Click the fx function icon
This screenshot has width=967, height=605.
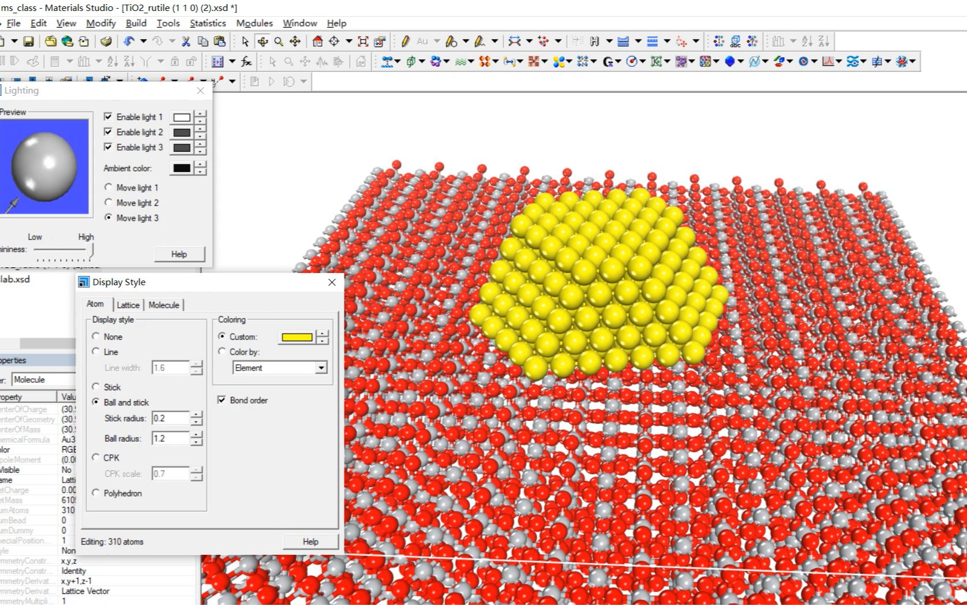246,62
